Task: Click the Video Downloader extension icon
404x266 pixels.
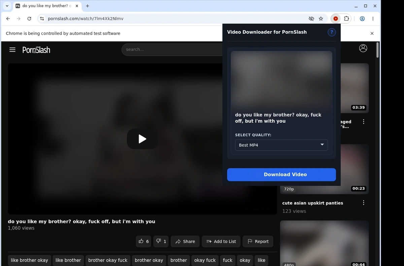Action: [336, 19]
